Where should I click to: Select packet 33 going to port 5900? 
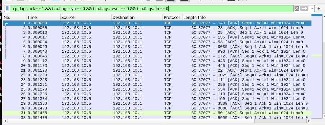click(157, 117)
